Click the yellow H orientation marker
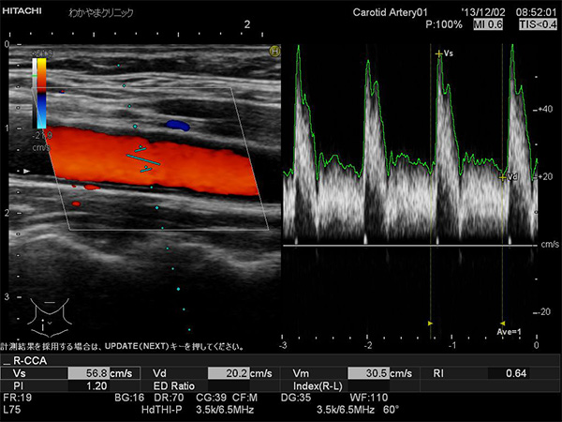The image size is (562, 422). click(x=274, y=52)
